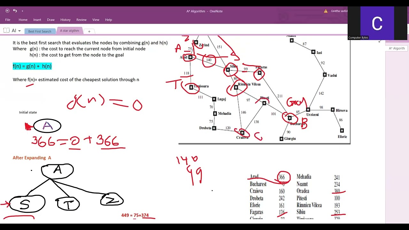Open the History ribbon tab
This screenshot has height=230, width=409.
tap(66, 20)
